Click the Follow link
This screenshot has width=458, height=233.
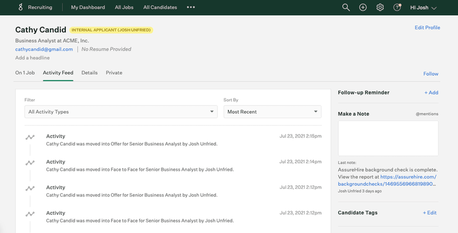point(431,74)
